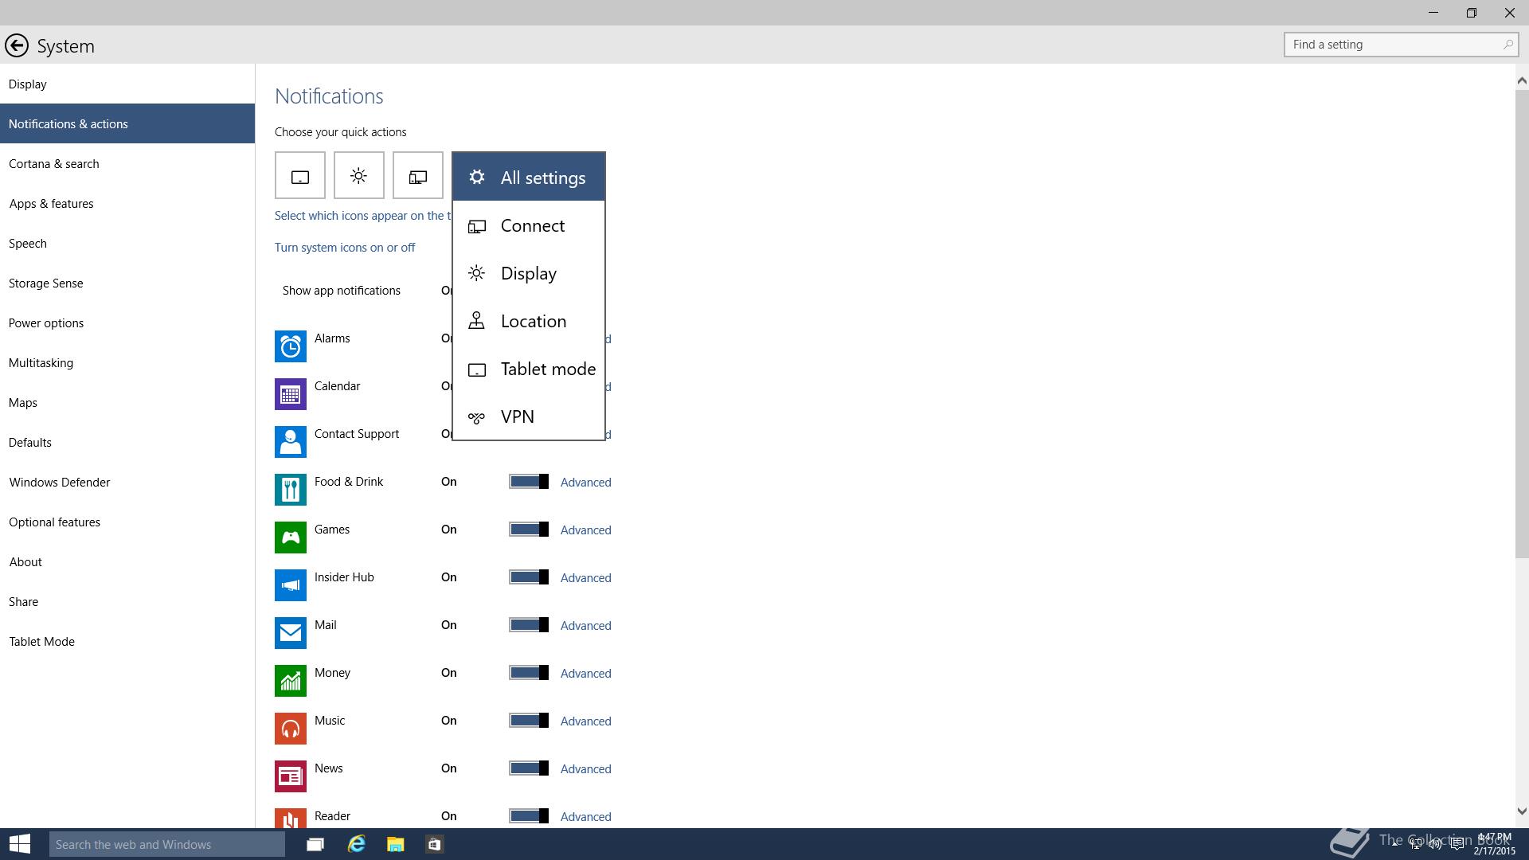
Task: Toggle Reader notifications switch
Action: point(529,816)
